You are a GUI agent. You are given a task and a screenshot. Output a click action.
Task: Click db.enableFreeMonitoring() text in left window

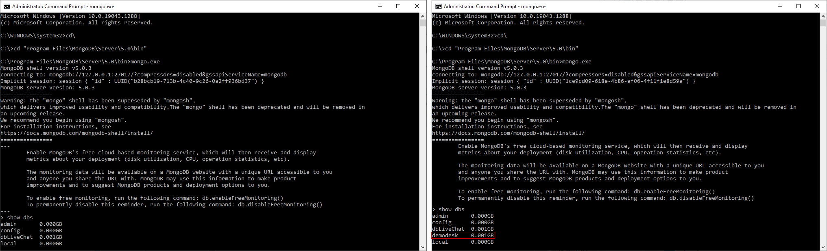pos(243,198)
